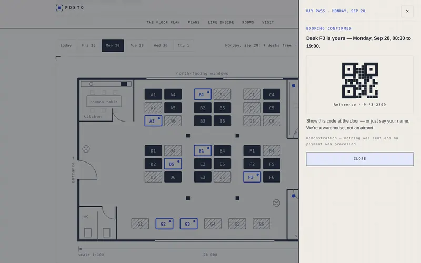
Task: Click the hatched unavailable desk G4
Action: 213,224
